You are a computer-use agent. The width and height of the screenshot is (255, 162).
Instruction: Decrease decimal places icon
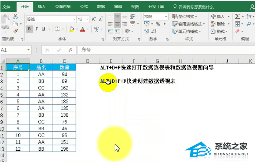154,31
